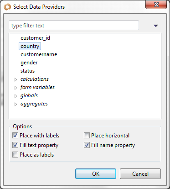
Task: Uncheck Fill text property option
Action: coord(15,145)
